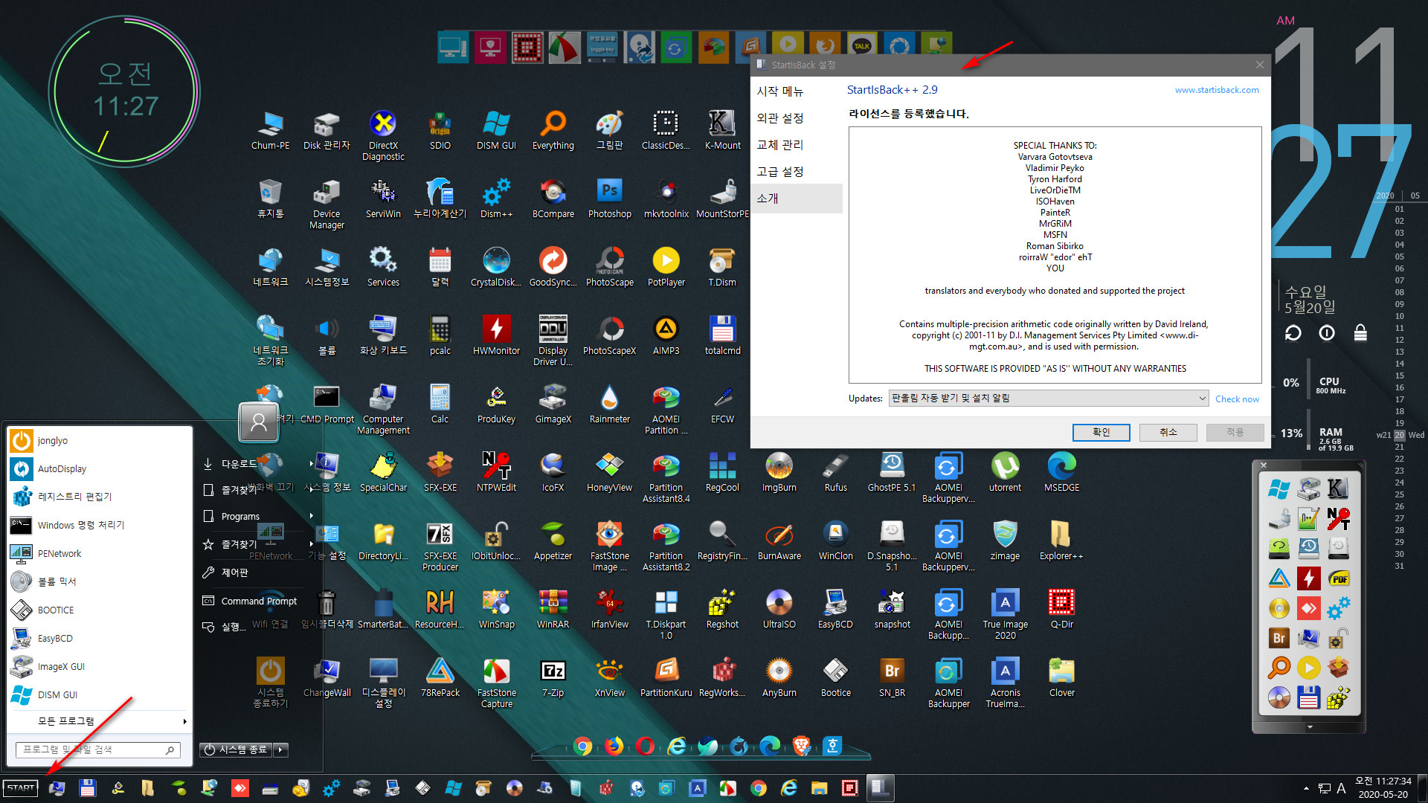Screen dimensions: 1428x803
Task: Click the 시스템 종료 button
Action: click(236, 750)
